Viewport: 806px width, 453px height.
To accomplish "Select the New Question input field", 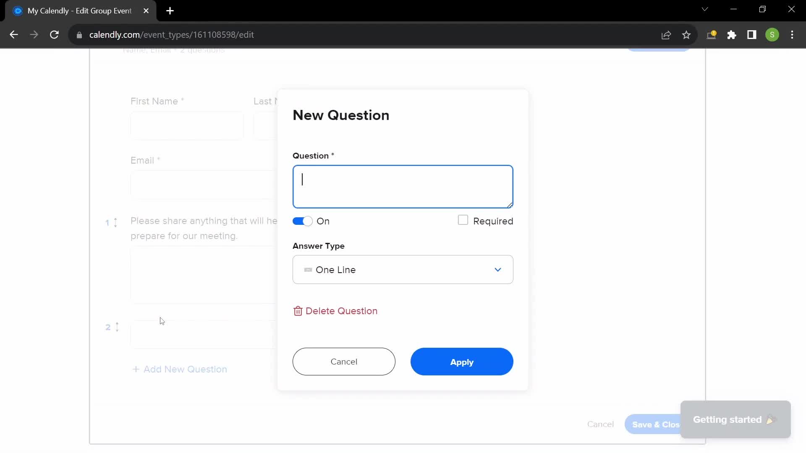I will point(403,186).
